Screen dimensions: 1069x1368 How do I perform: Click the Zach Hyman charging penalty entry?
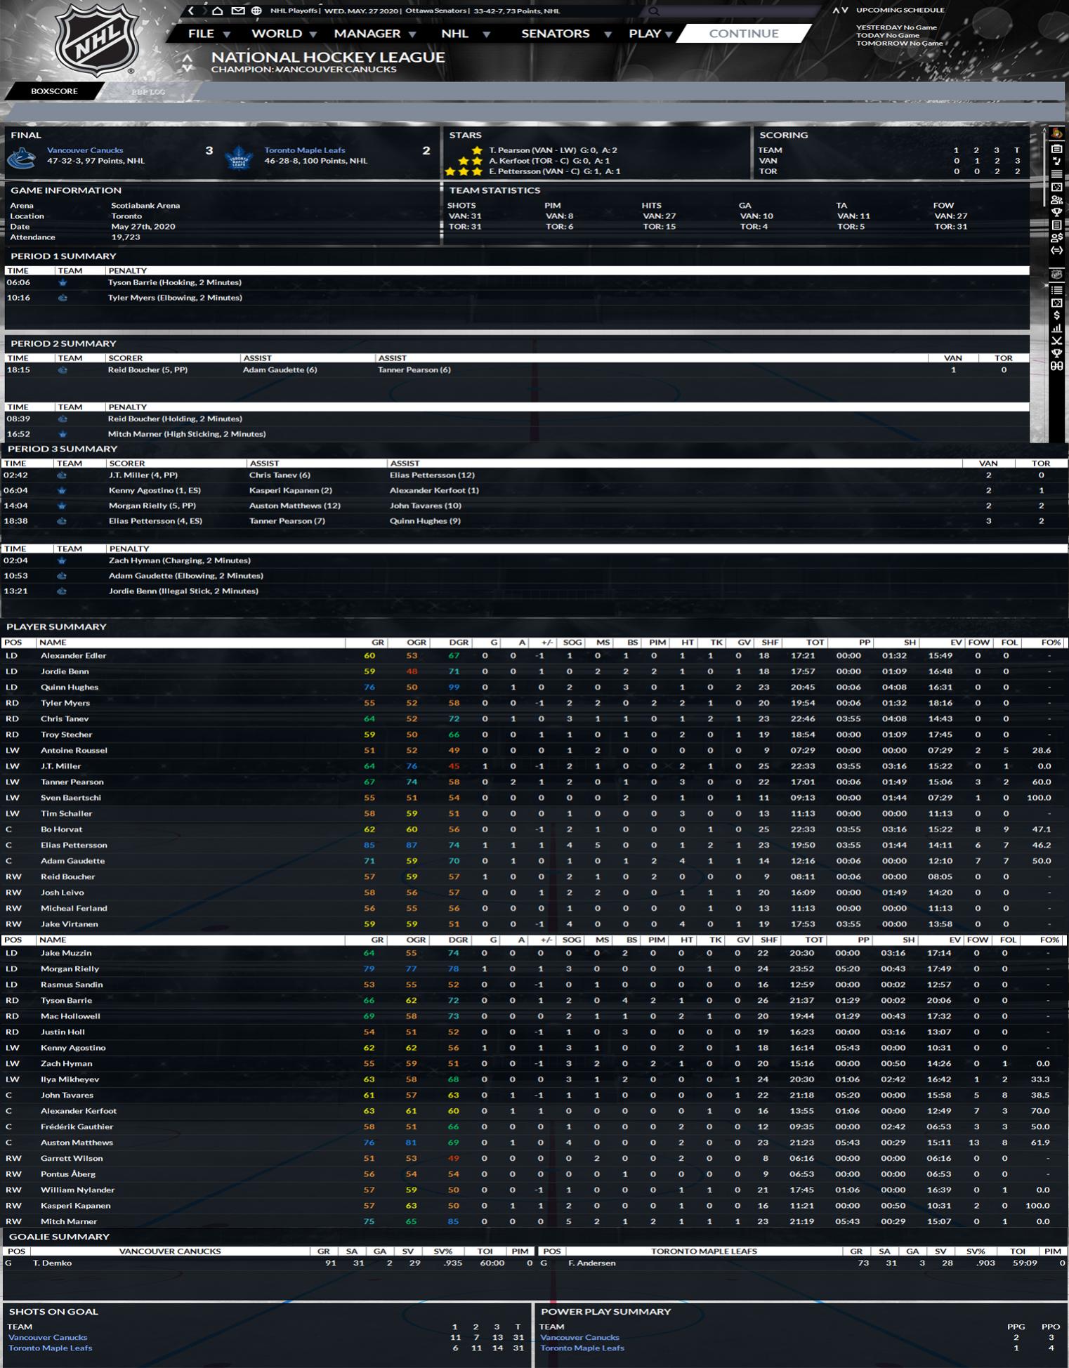(180, 561)
